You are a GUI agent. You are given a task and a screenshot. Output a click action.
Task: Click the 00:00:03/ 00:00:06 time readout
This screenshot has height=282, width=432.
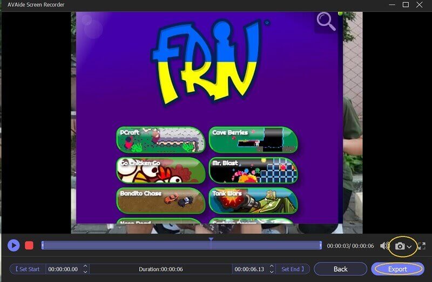tap(350, 246)
